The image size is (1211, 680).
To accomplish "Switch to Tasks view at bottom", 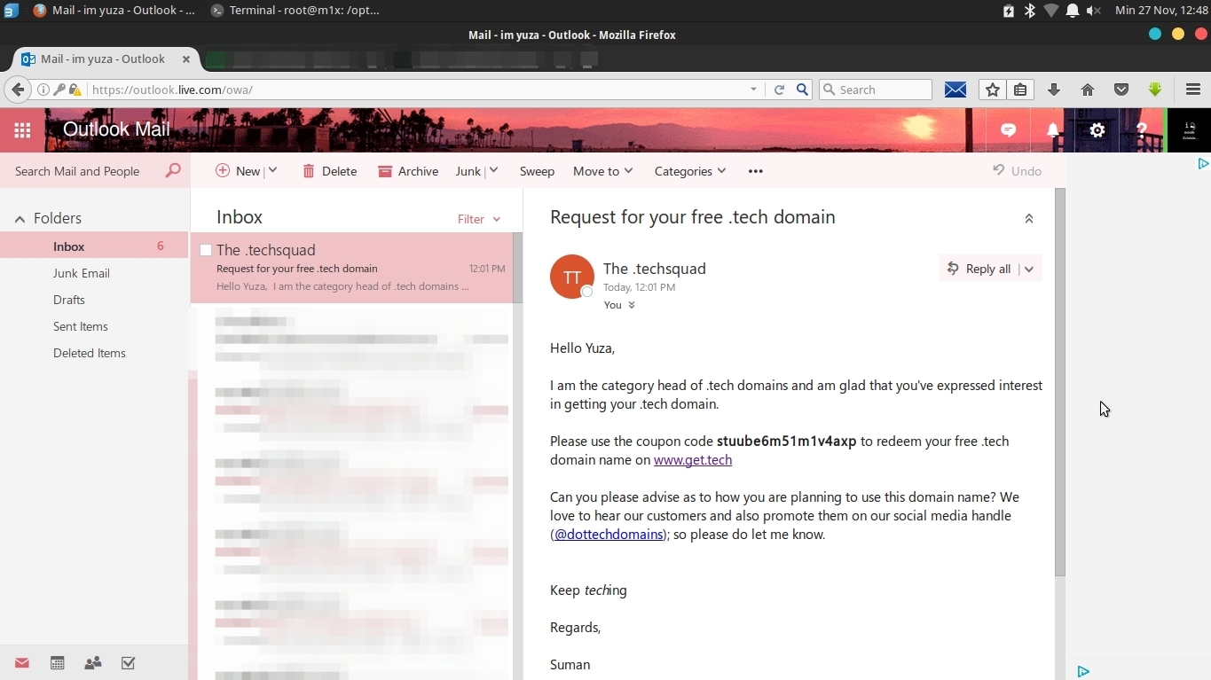I will 129,663.
